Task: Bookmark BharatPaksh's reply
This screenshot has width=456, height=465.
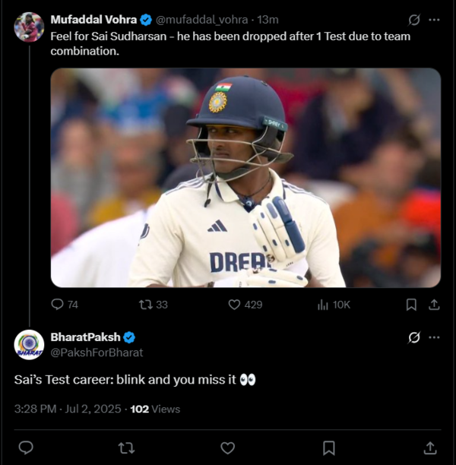Action: (x=329, y=448)
